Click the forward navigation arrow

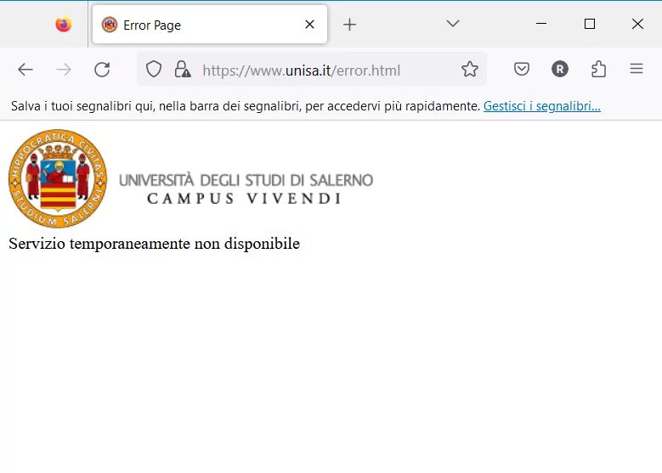[x=64, y=70]
